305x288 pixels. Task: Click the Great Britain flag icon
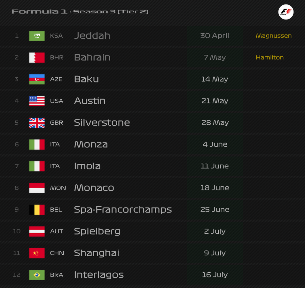[37, 123]
